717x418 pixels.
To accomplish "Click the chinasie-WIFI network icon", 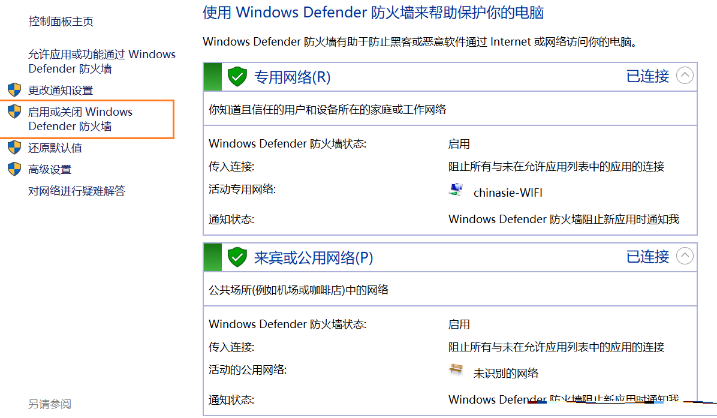I will click(456, 191).
